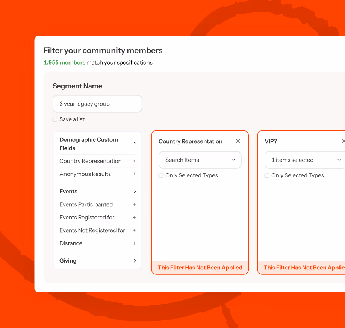Screen dimensions: 345x328
Task: Click the Country Representation card title
Action: tap(191, 141)
